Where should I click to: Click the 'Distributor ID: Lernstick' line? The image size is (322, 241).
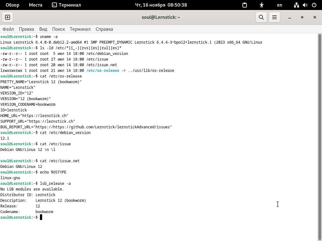[x=28, y=195]
